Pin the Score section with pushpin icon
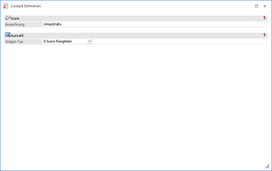Screen dimensions: 272x171 264,18
